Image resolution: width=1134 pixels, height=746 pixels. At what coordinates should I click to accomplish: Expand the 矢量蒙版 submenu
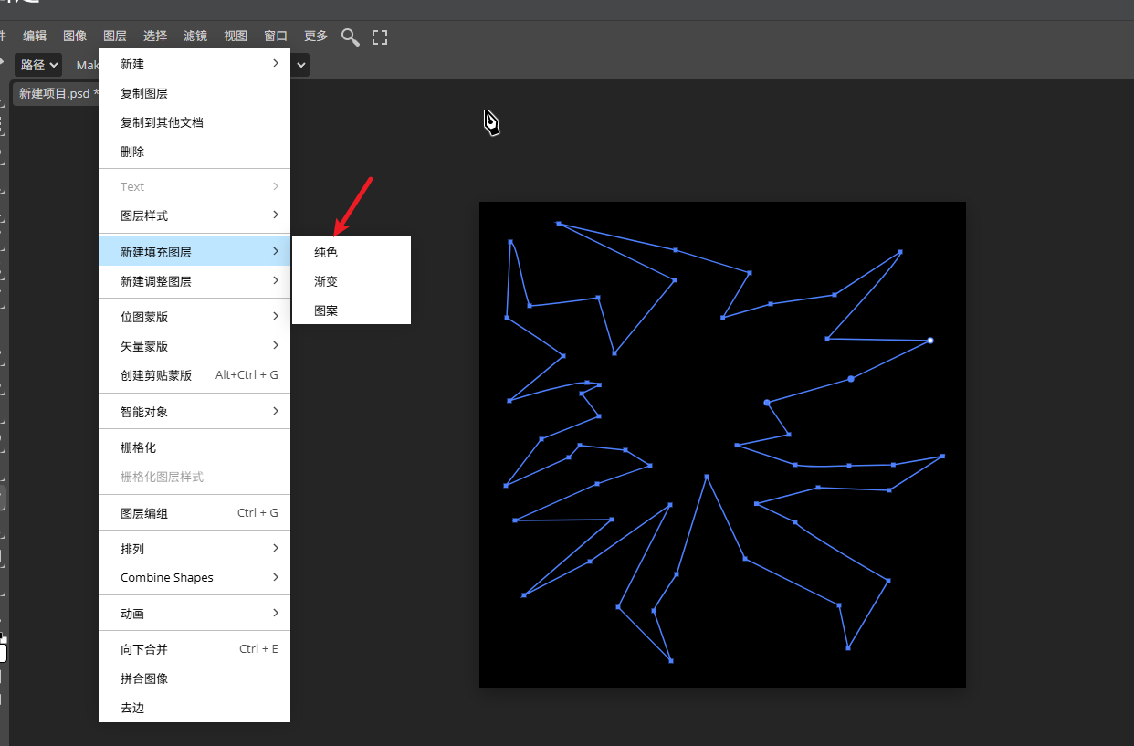pos(194,346)
